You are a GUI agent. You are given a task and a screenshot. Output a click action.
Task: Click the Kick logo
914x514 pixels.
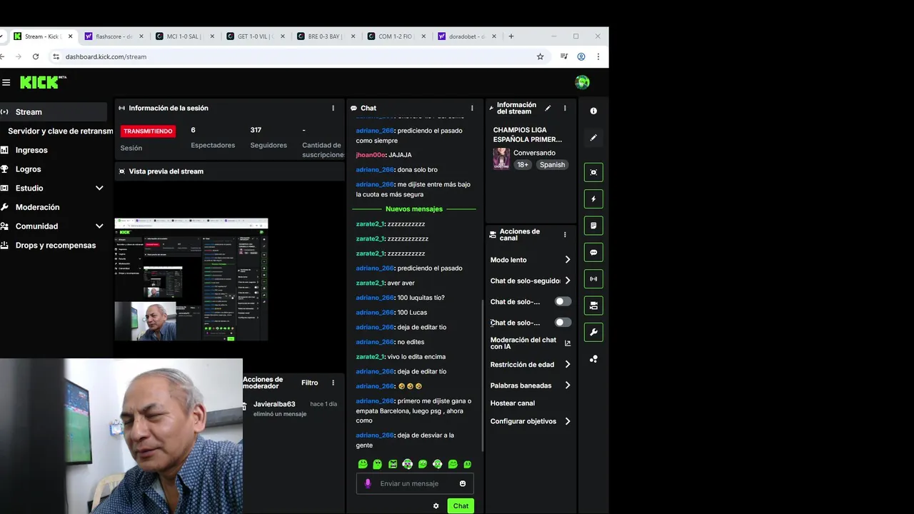(43, 82)
